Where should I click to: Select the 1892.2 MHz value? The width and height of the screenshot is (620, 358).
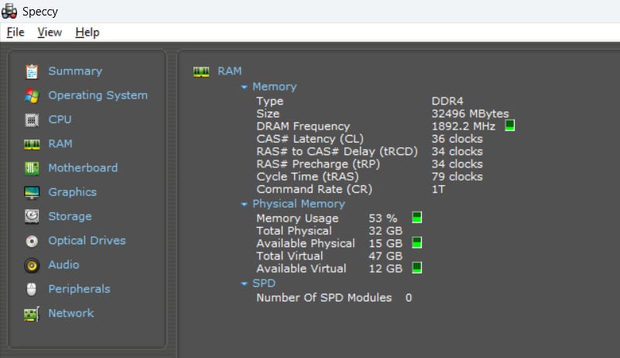pos(464,126)
